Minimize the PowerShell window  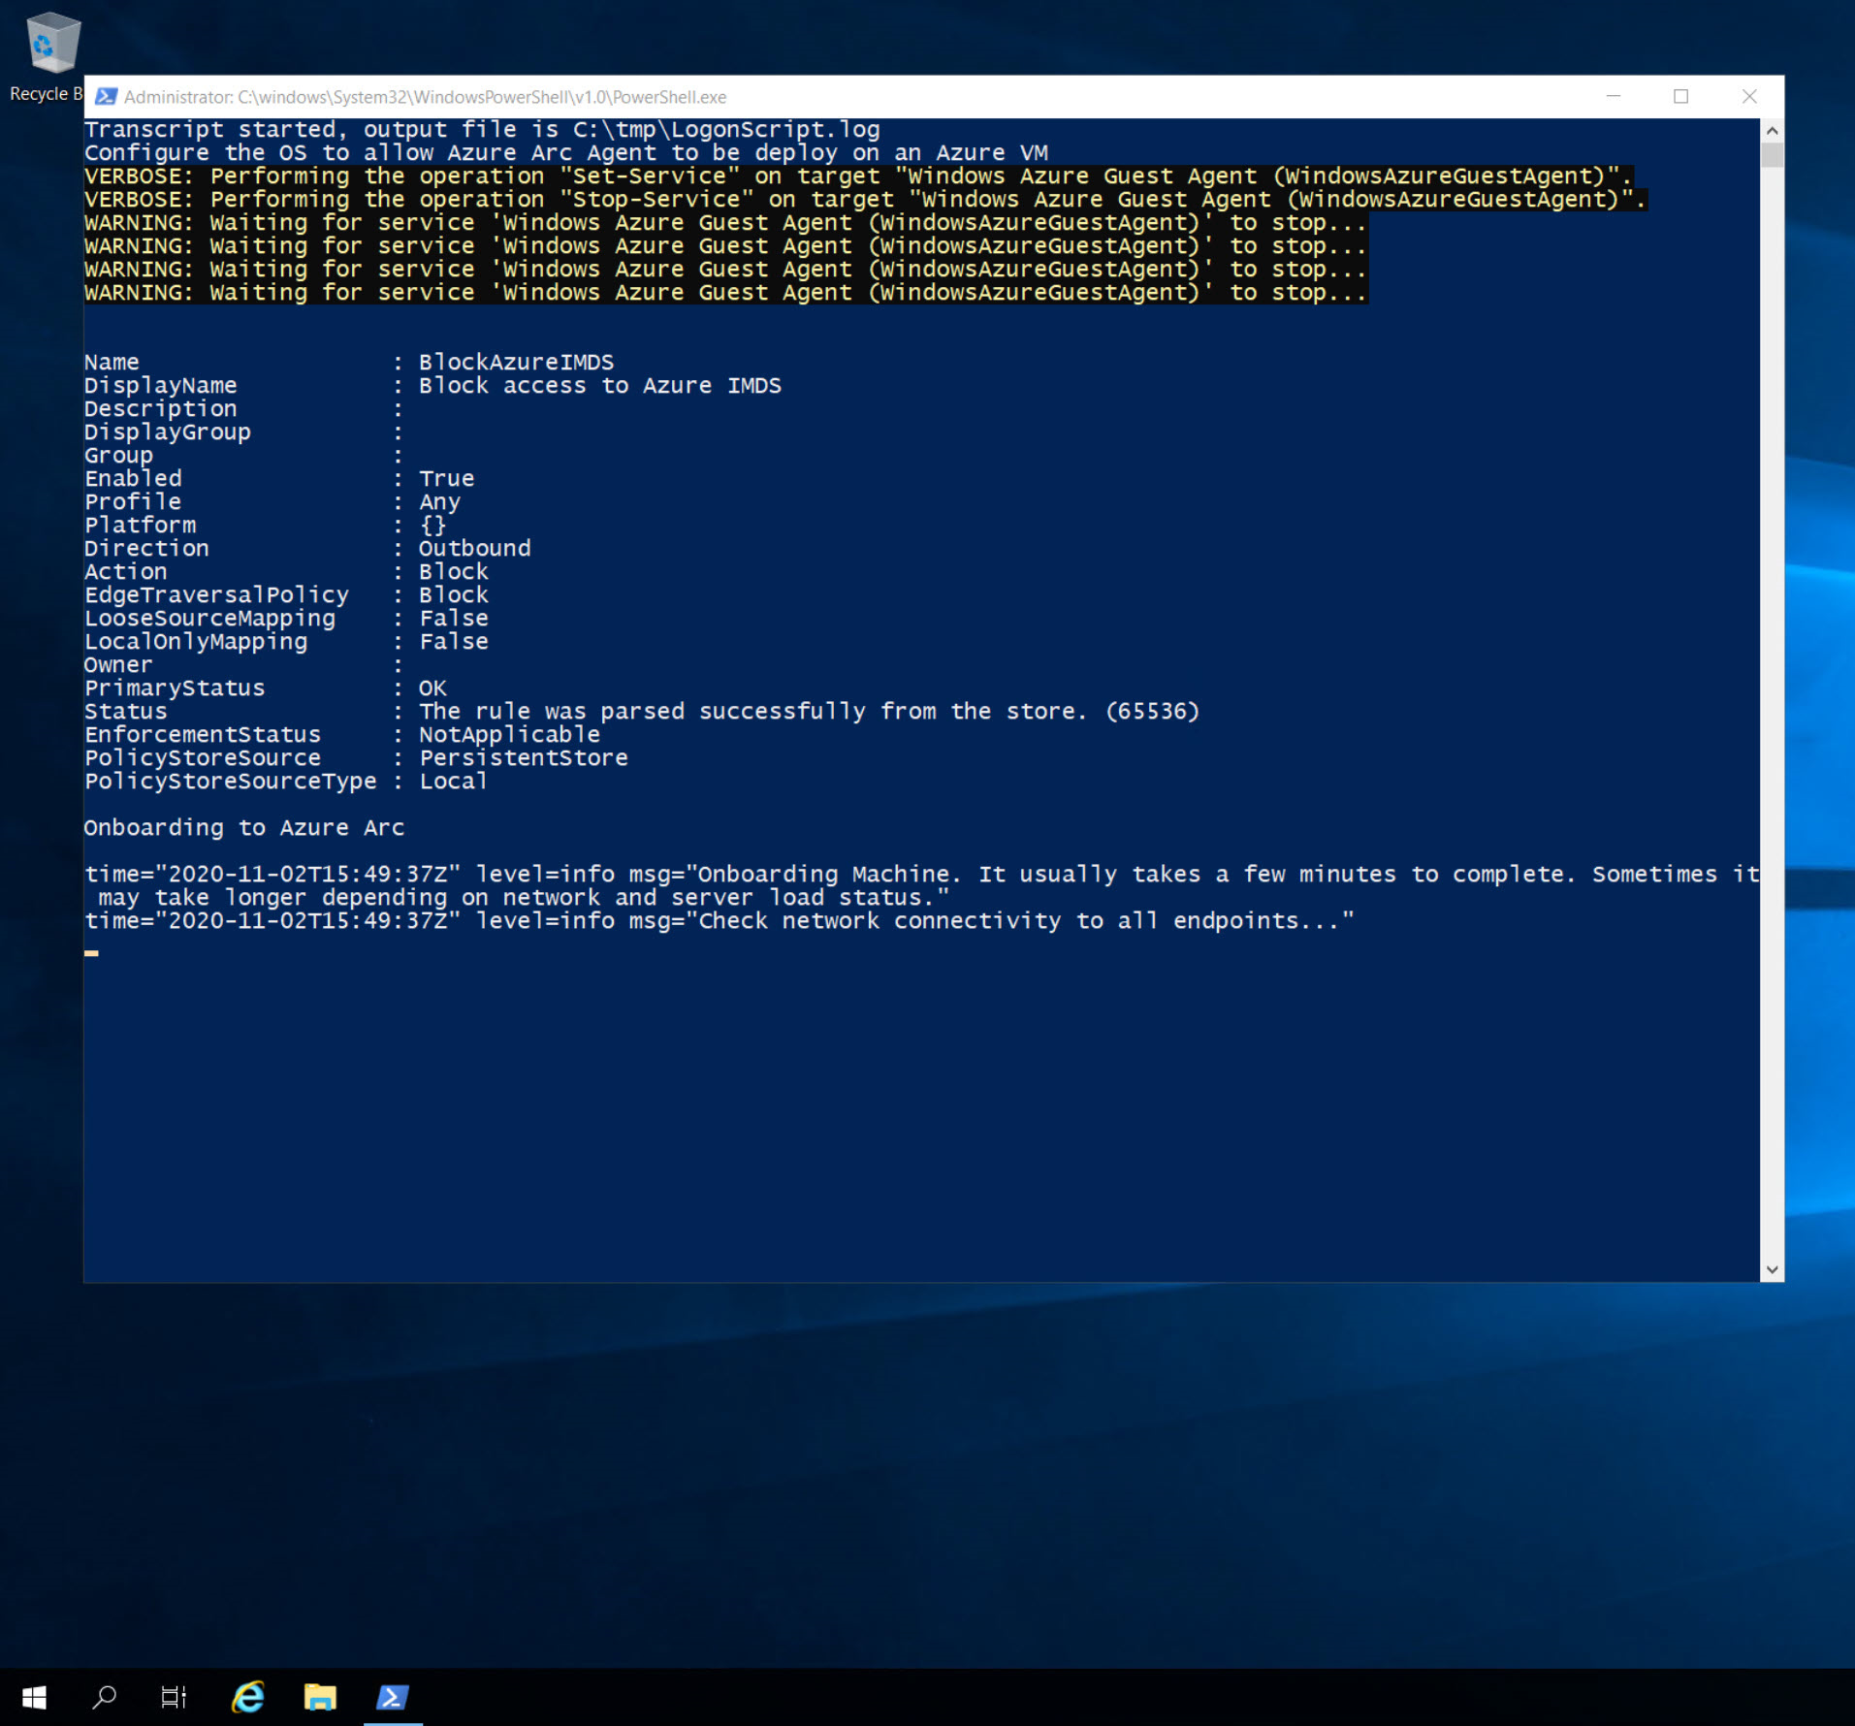pyautogui.click(x=1614, y=97)
